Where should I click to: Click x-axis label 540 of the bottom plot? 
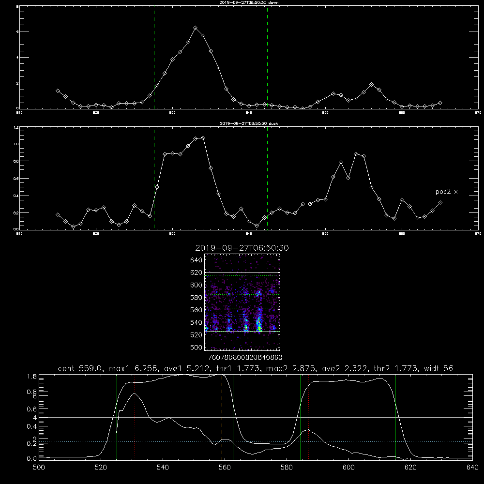163,467
